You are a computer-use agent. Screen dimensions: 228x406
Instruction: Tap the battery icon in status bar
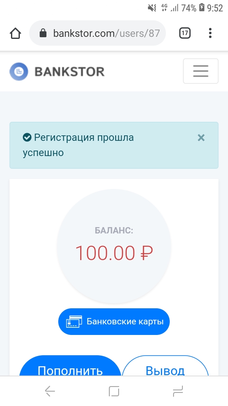(x=202, y=8)
